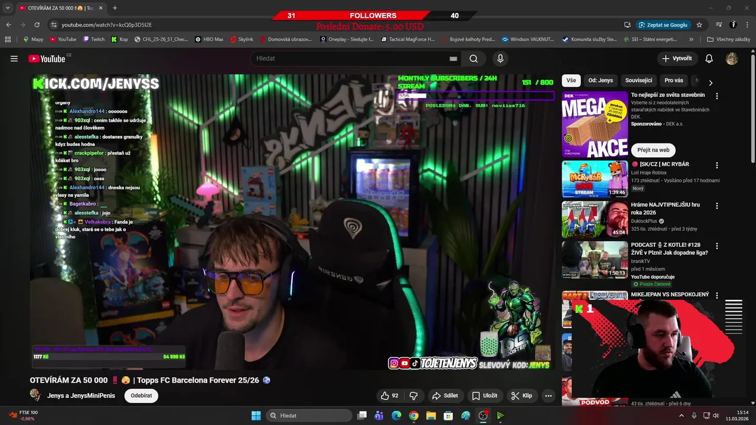
Task: Open Microsoft Store from the taskbar
Action: [x=448, y=416]
